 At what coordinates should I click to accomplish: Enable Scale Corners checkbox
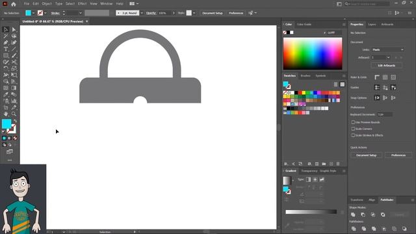coord(353,129)
